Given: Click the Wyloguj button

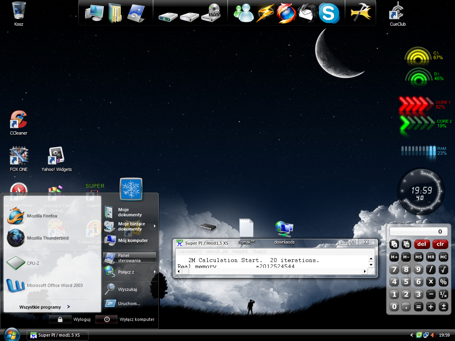Looking at the screenshot, I should [x=70, y=319].
